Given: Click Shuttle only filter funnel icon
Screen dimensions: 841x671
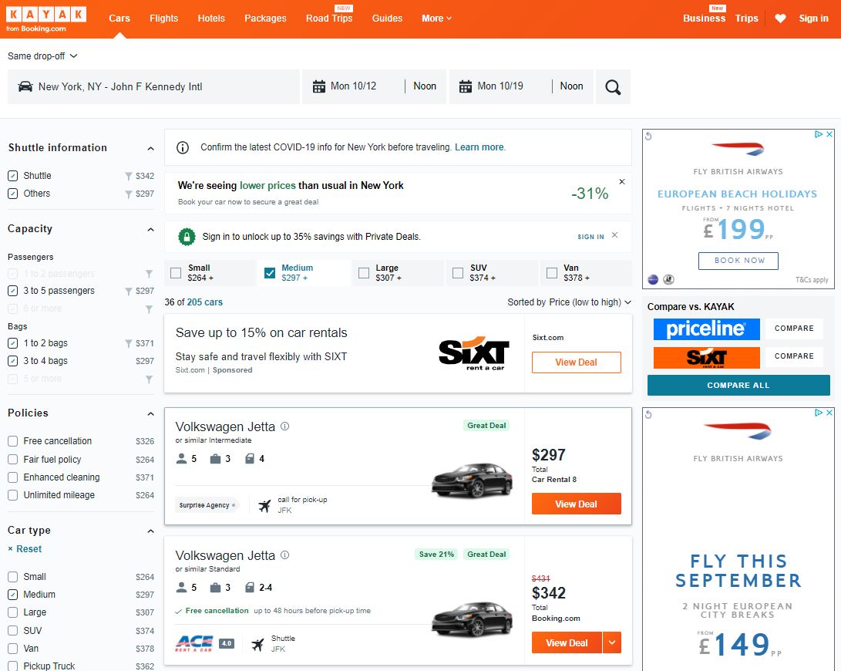Looking at the screenshot, I should (128, 176).
